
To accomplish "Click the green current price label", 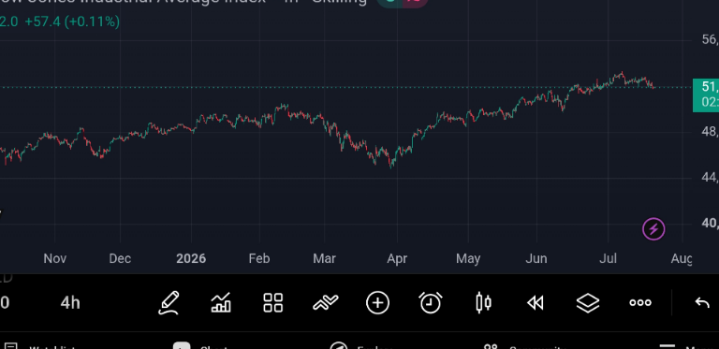I will pos(706,95).
